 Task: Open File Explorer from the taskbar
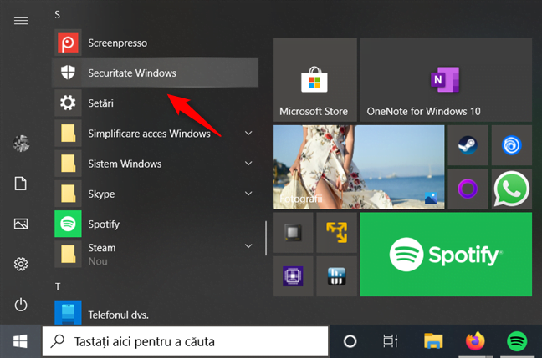coord(433,341)
